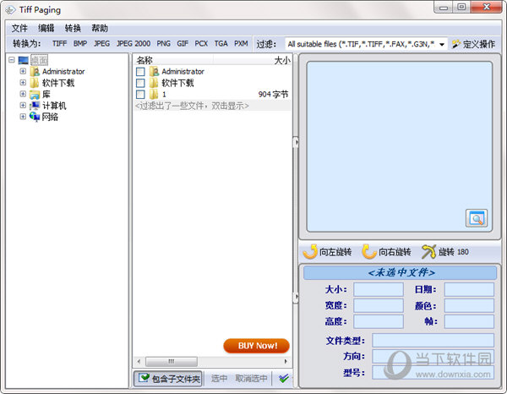
Task: Click the BUY Now! button
Action: tap(256, 346)
